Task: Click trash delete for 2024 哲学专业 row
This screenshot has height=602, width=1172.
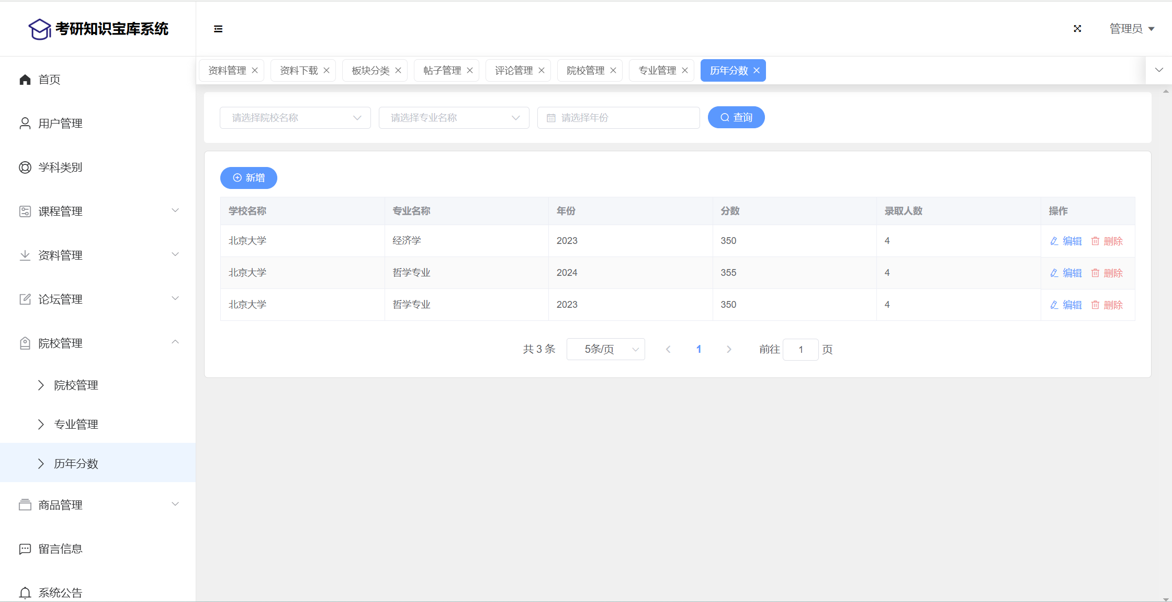Action: (1095, 273)
